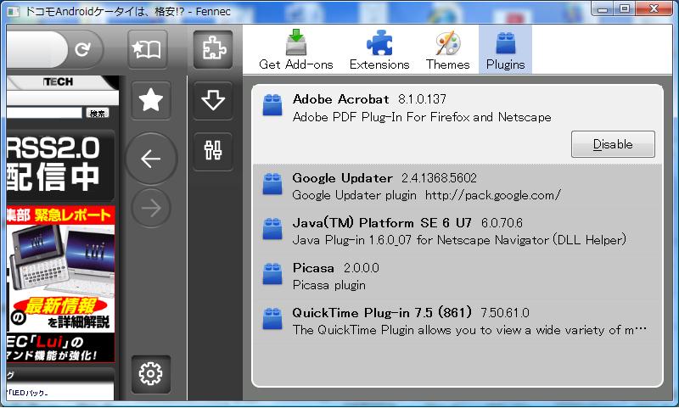
Task: Click the RSS2.0 配信中 banner
Action: [59, 165]
